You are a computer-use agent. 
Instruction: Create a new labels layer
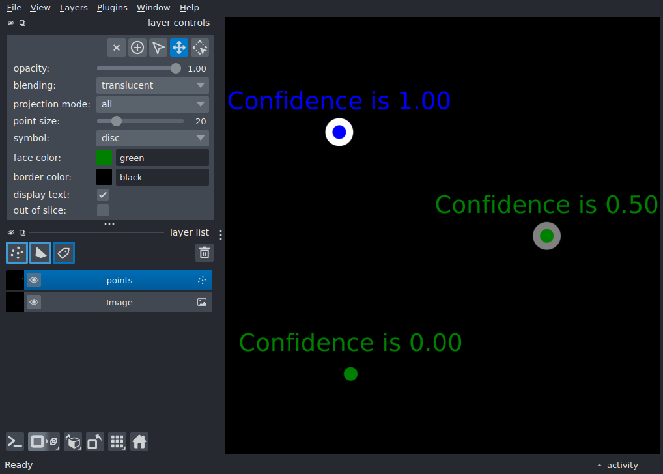(x=64, y=253)
